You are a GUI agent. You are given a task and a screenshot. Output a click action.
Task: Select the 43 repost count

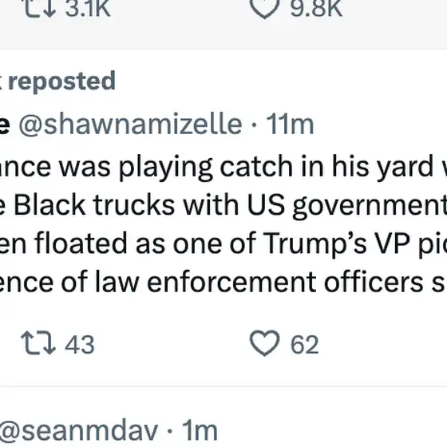[80, 344]
